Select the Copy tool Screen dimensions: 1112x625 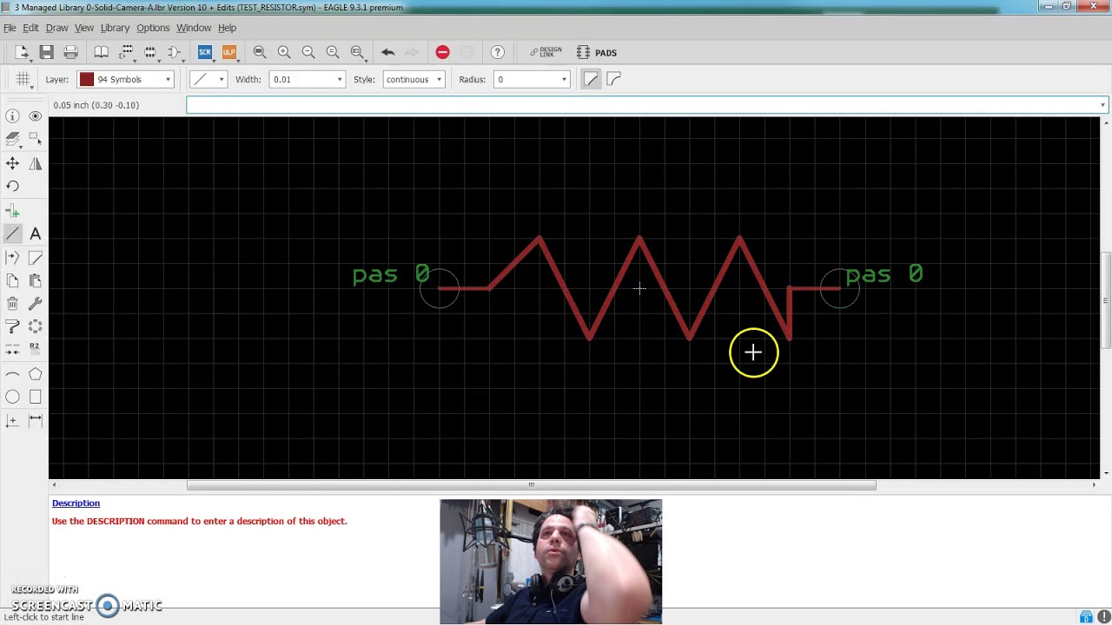click(x=12, y=280)
